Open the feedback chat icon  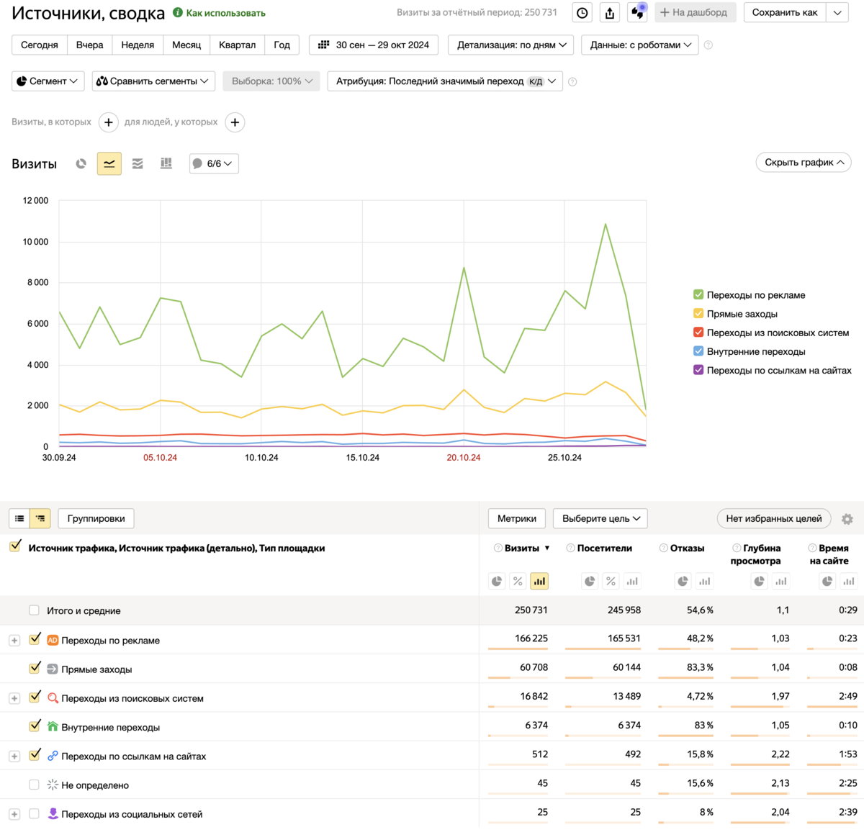coord(637,13)
